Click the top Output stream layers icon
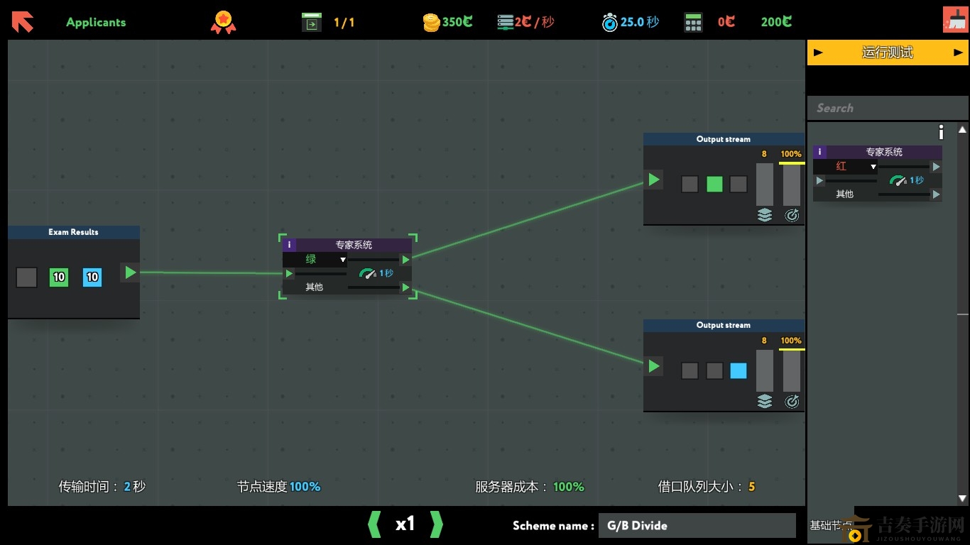 (x=764, y=215)
